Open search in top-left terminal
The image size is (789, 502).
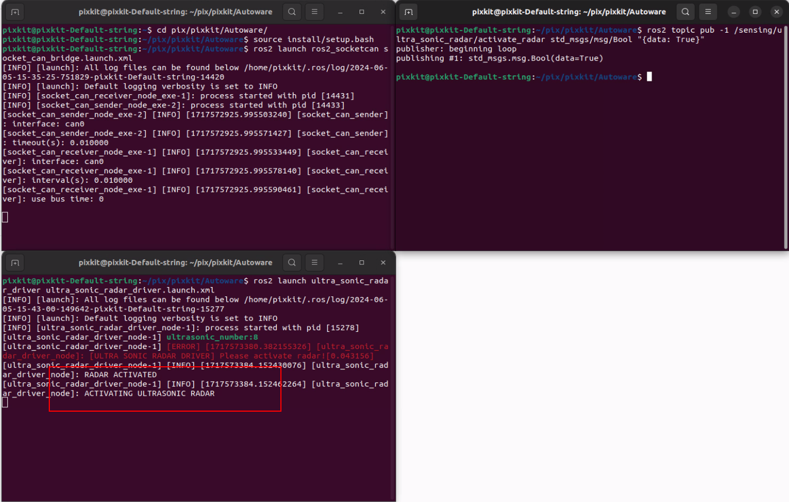(292, 12)
